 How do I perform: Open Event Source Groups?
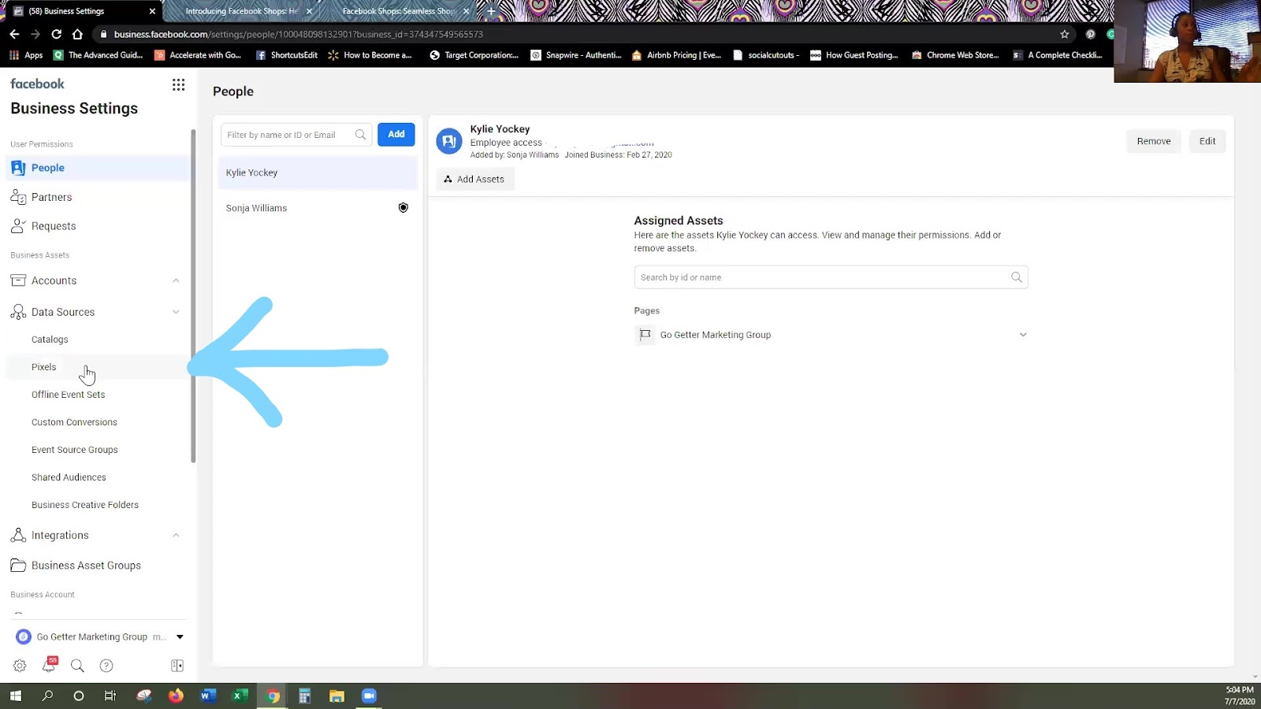(75, 450)
